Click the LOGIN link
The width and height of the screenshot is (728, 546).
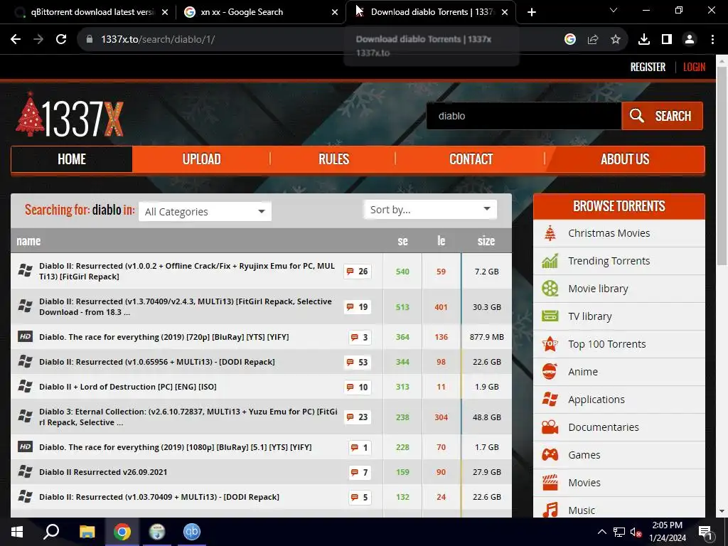(x=694, y=68)
